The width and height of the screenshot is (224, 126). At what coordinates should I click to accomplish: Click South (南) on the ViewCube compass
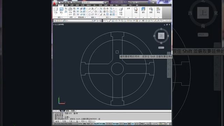[161, 43]
